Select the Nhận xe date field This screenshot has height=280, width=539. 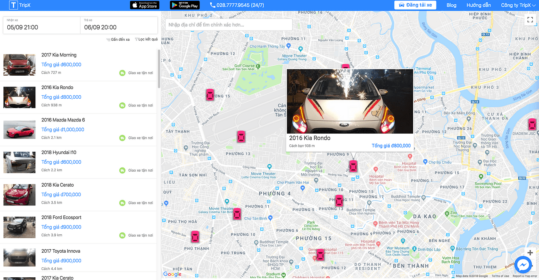pos(42,25)
